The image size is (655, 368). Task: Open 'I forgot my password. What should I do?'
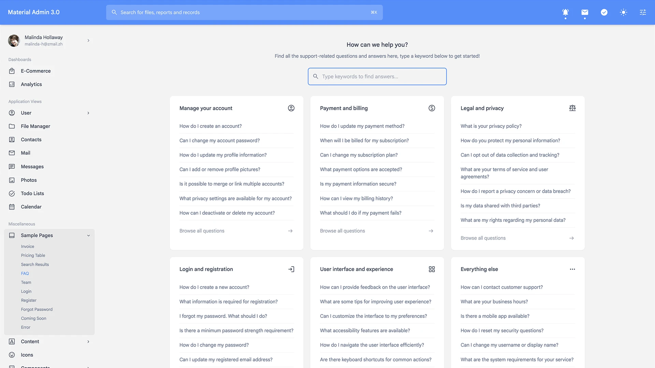coord(223,316)
